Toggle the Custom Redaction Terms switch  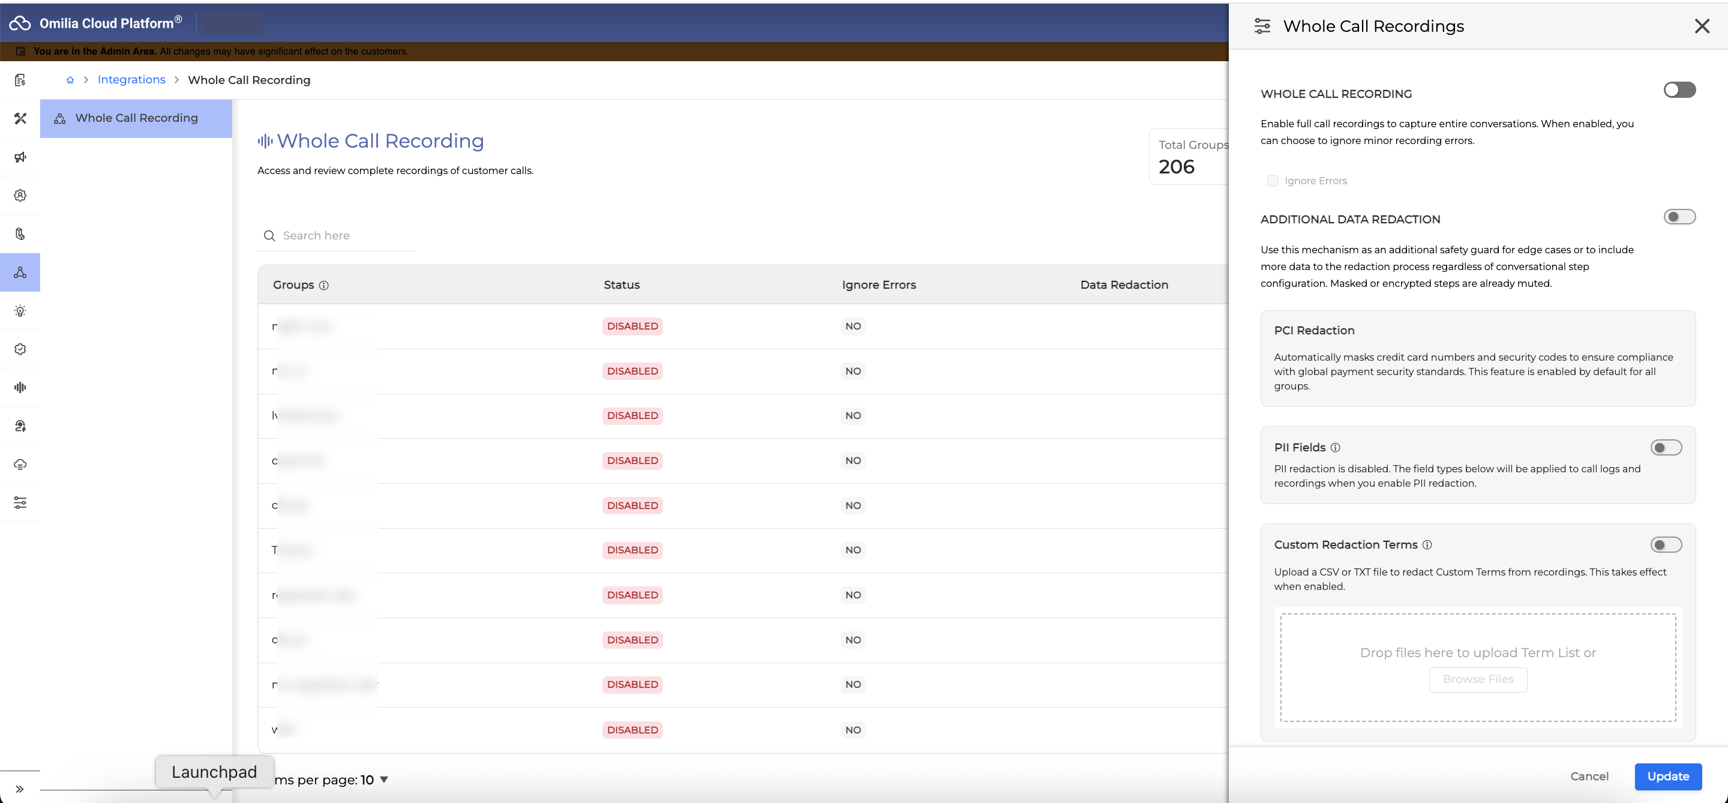tap(1666, 545)
